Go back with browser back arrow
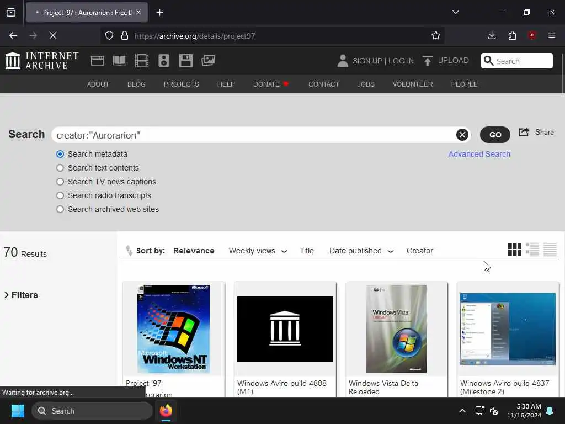 (x=13, y=35)
